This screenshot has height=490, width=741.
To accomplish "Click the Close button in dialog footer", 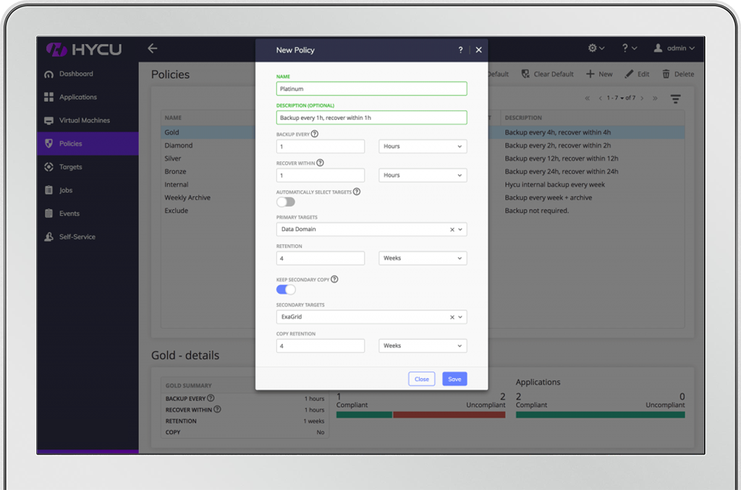I will tap(422, 379).
